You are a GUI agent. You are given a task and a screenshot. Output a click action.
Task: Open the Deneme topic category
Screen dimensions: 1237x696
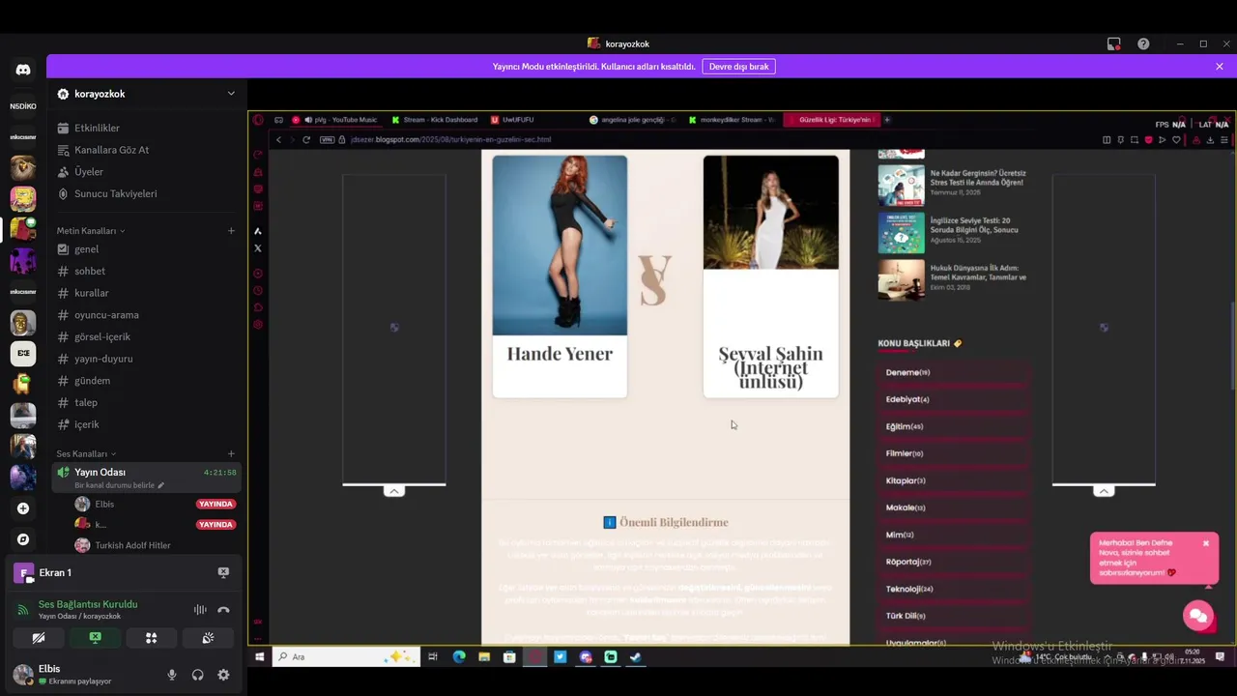pos(953,372)
